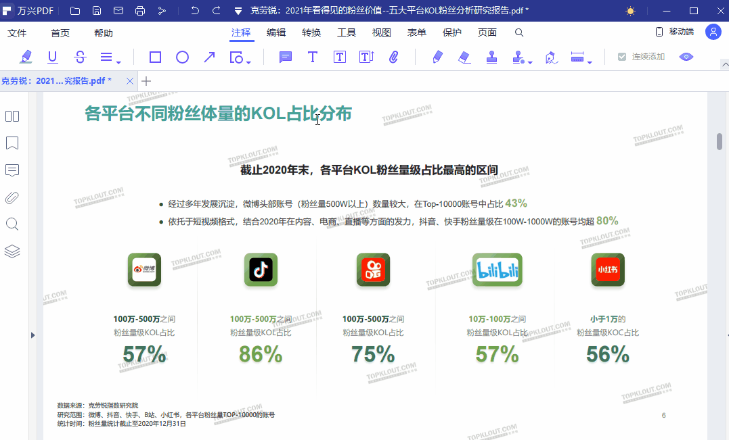Select the circle shape tool
Image resolution: width=729 pixels, height=440 pixels.
tap(182, 57)
